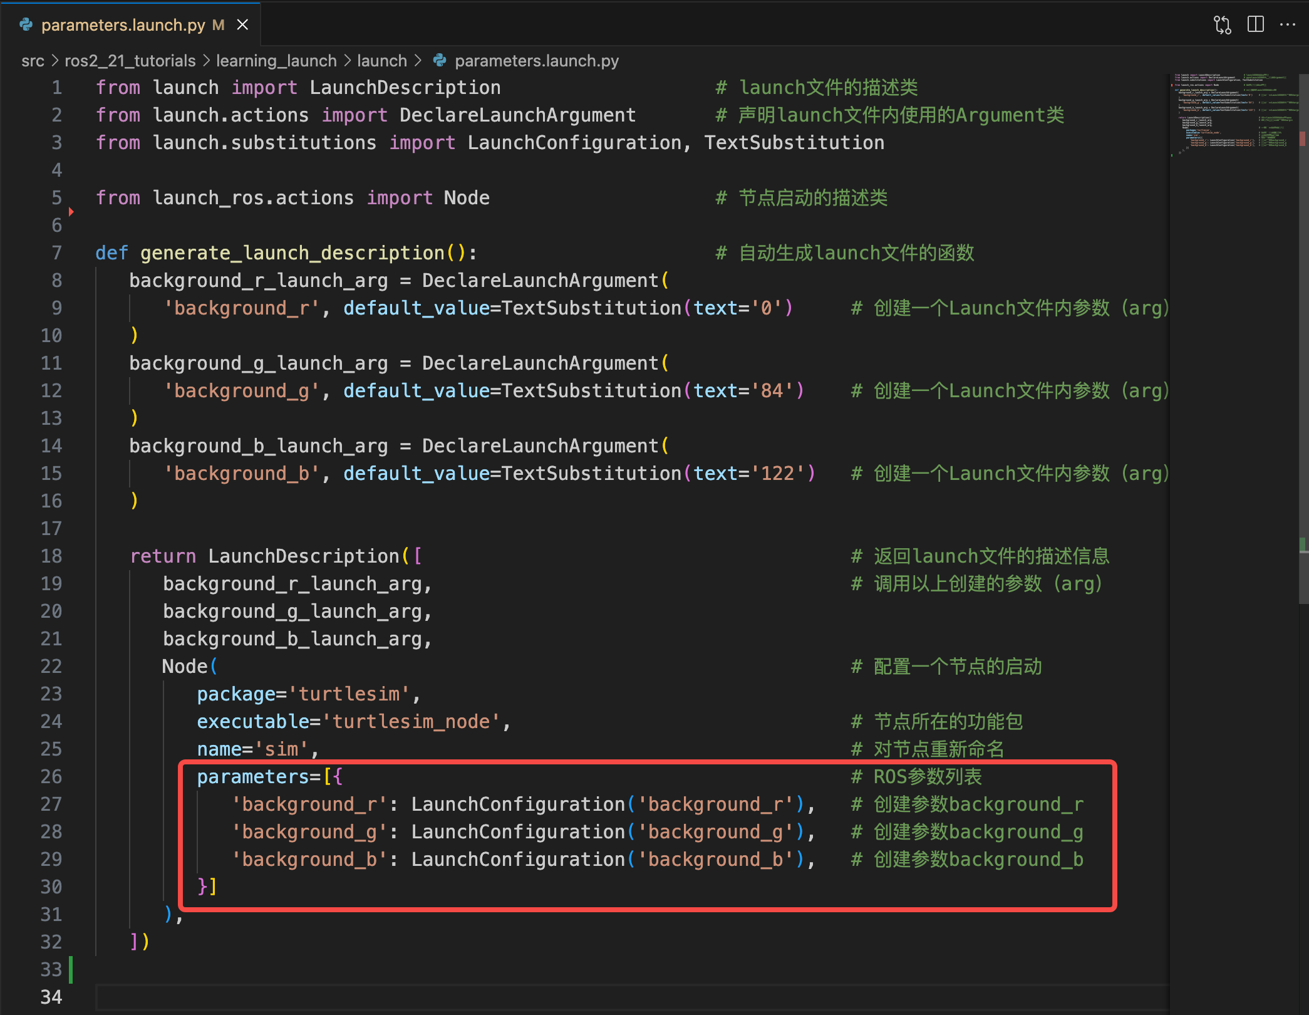
Task: Click the Open Changes compare icon
Action: pos(1222,24)
